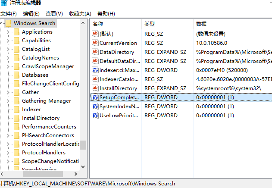Click the ProtocolHandlers folder icon
This screenshot has height=188, width=272.
[x=17, y=153]
